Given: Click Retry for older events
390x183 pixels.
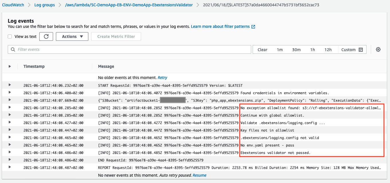Looking at the screenshot, I should tap(162, 78).
